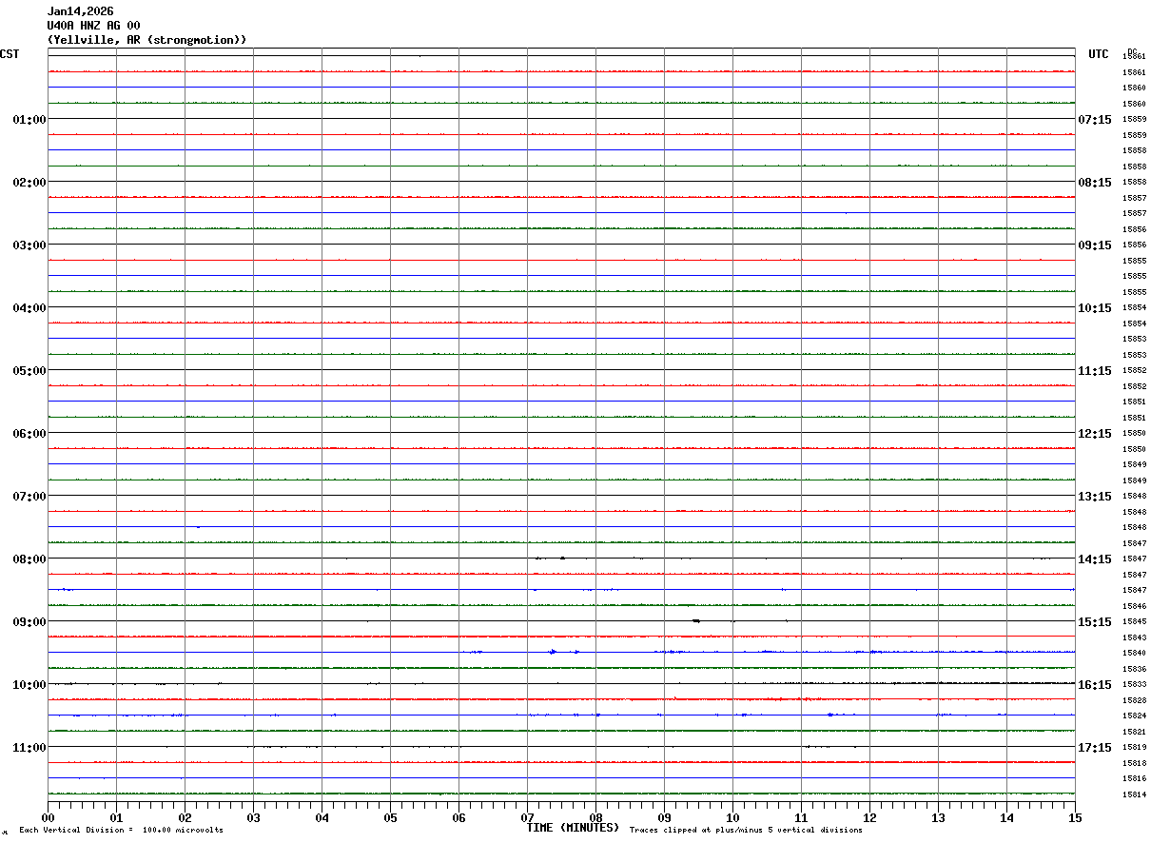The image size is (1151, 843).
Task: Click the minute axis tick label 01
Action: point(116,817)
